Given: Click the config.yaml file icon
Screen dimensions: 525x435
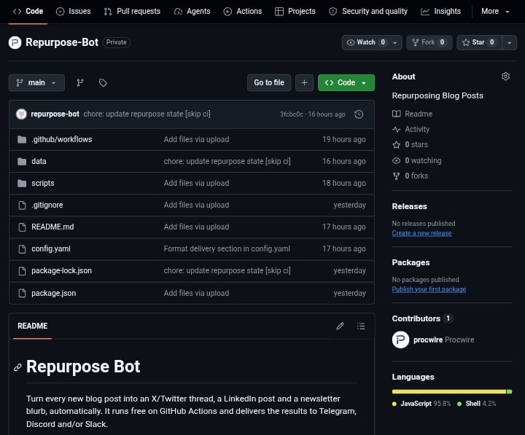Looking at the screenshot, I should tap(22, 249).
